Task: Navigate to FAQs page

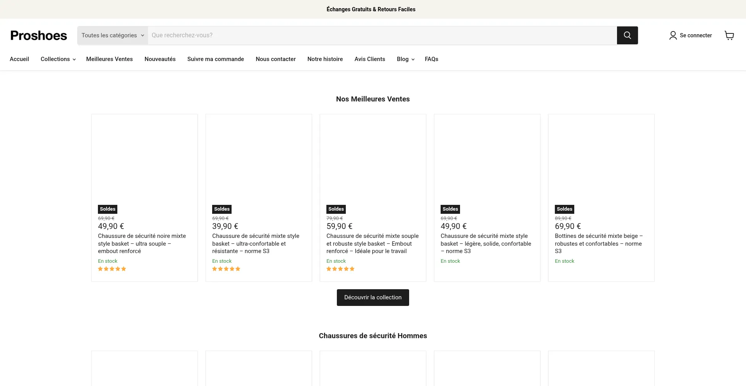Action: 431,59
